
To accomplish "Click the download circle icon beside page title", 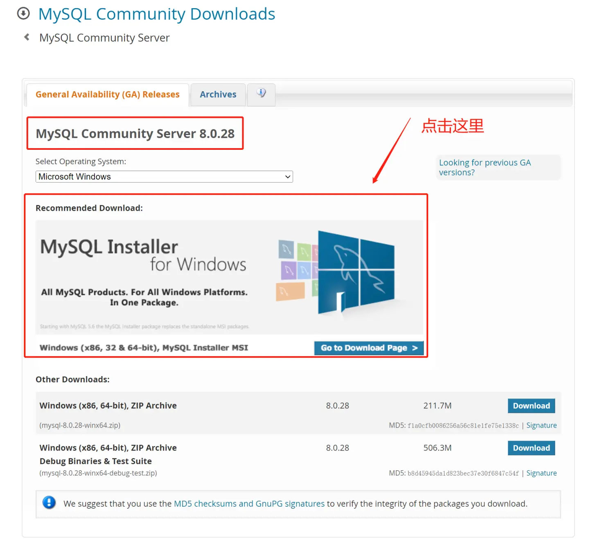I will pyautogui.click(x=23, y=14).
